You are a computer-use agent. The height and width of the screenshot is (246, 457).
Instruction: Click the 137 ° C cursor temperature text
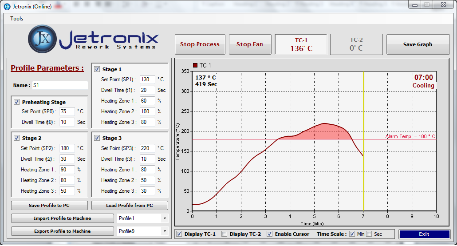[205, 78]
